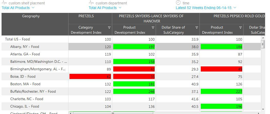Click the Geography column header
Viewport: 270px width, 114px height.
(31, 16)
